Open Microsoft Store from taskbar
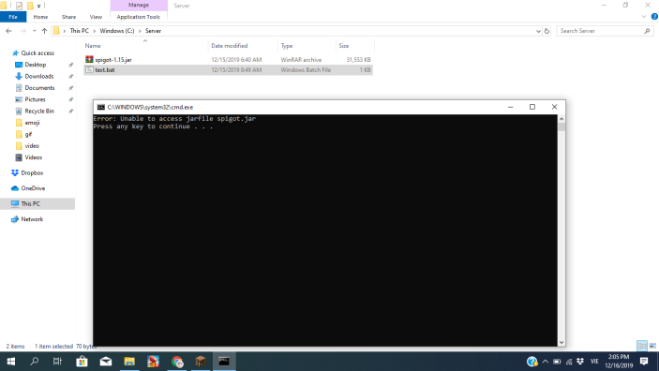 click(x=82, y=362)
